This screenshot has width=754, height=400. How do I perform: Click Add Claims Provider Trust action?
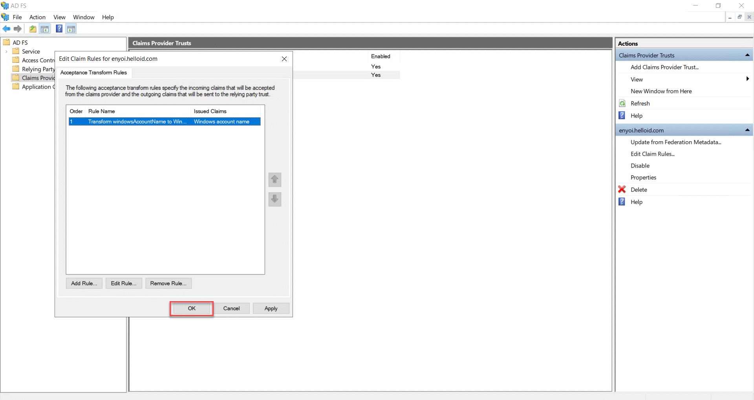664,67
